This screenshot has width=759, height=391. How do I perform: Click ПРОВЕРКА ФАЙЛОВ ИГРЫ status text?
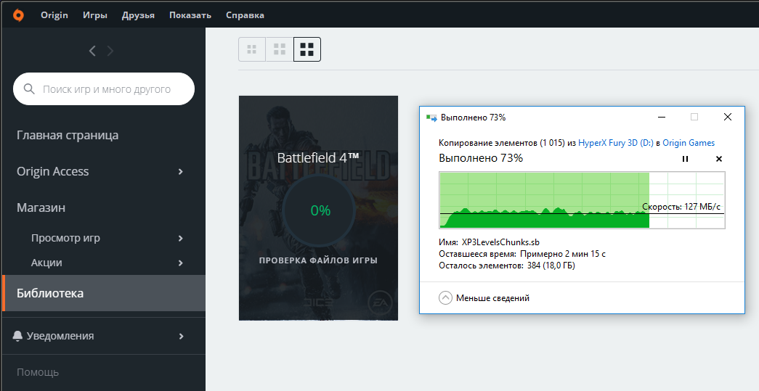[318, 260]
